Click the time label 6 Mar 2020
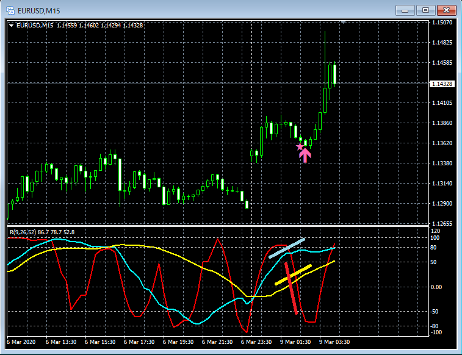 (21, 342)
